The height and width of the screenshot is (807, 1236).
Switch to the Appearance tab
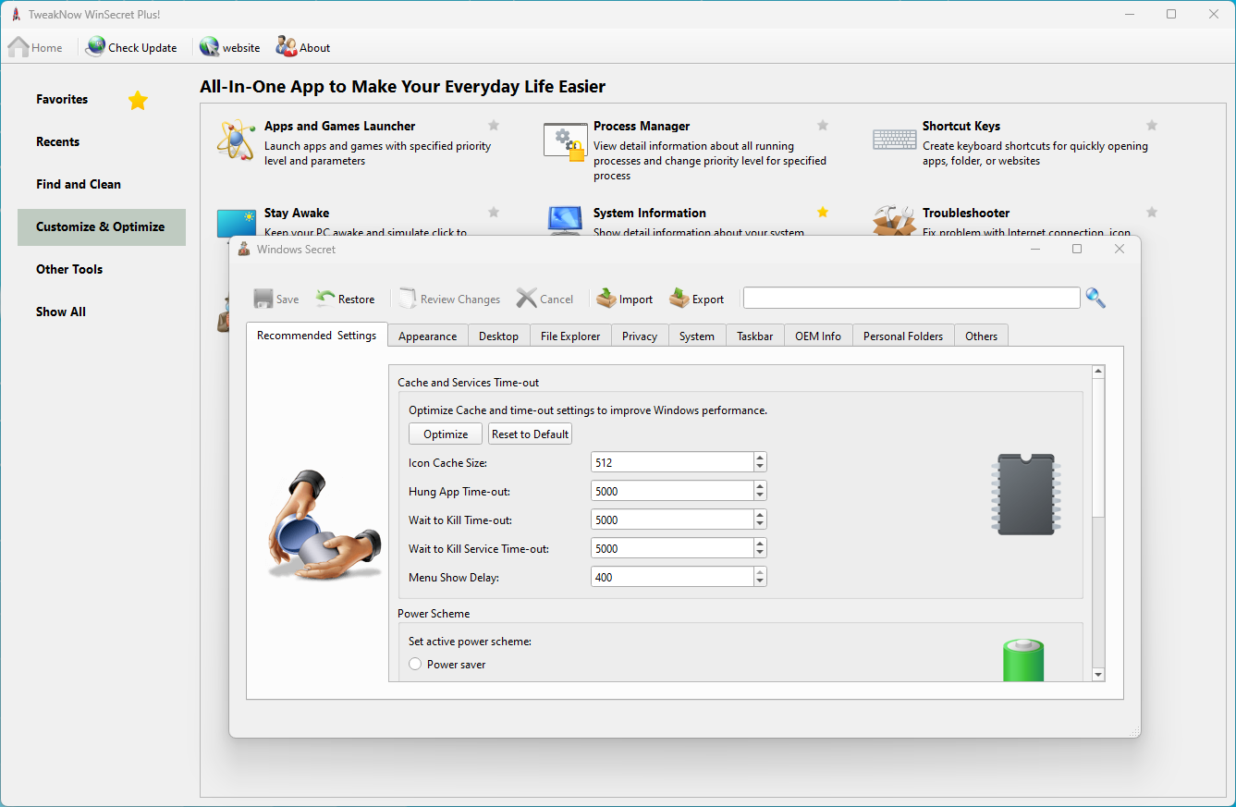[x=428, y=336]
